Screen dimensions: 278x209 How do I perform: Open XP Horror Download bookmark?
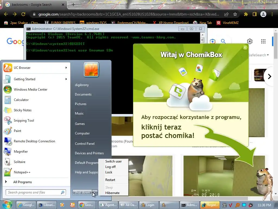pos(170,23)
